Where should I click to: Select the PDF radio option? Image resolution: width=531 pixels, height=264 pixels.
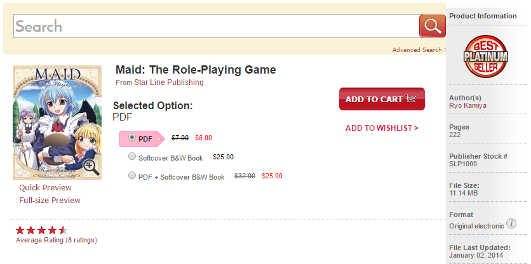tap(132, 137)
